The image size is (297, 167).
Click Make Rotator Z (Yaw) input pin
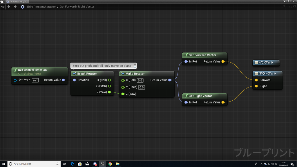click(123, 94)
